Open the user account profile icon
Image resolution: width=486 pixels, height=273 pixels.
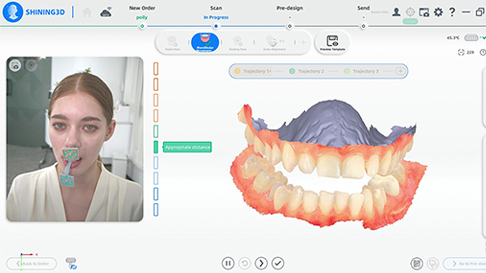[396, 12]
